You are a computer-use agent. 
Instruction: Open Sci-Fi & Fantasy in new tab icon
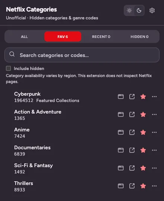[x=132, y=168]
